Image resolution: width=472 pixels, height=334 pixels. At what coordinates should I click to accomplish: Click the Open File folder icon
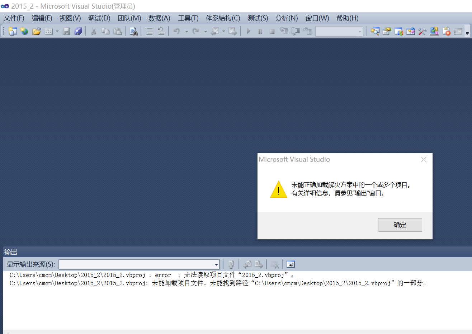tap(36, 31)
